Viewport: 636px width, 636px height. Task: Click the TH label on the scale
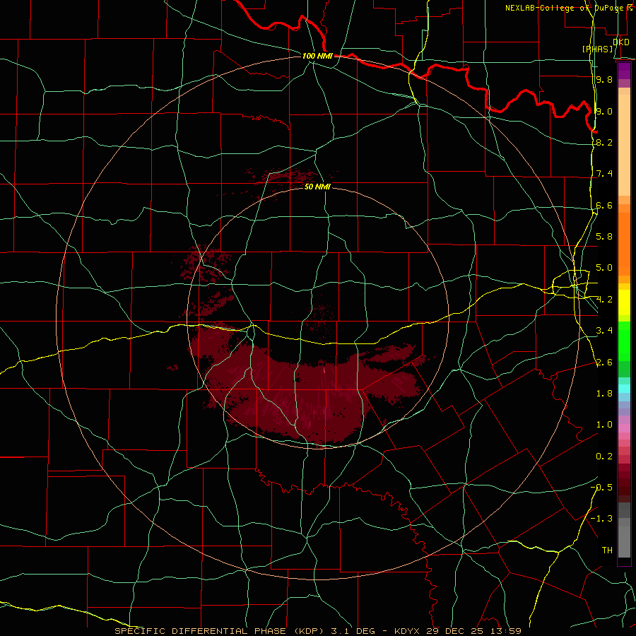607,550
